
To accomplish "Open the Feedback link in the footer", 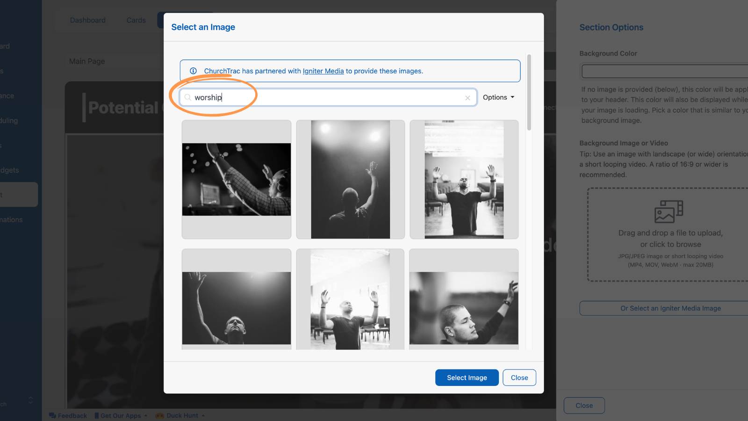I will (68, 415).
